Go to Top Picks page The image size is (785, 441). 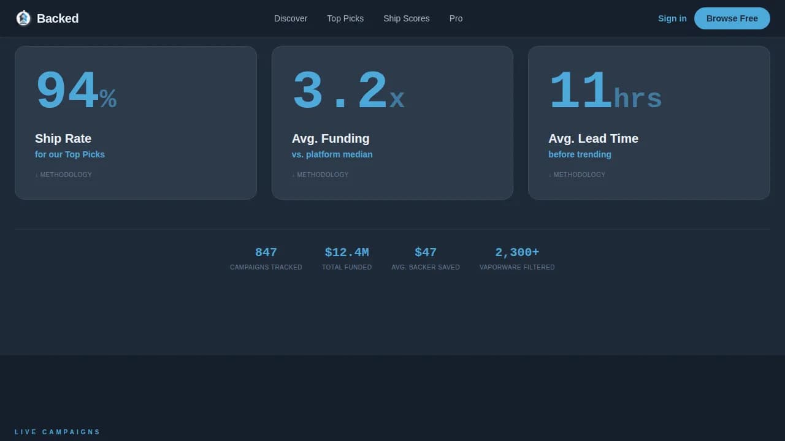(x=345, y=18)
